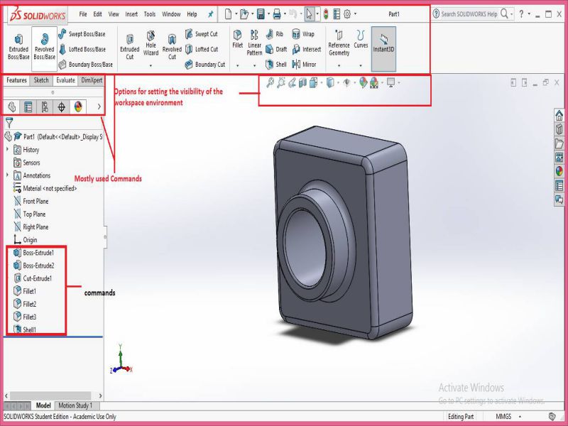Open Reference Geometry tools
Viewport: 568px width, 426px height.
[x=339, y=43]
